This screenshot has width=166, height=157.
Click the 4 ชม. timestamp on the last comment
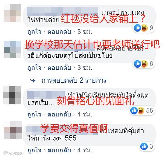coord(85,150)
